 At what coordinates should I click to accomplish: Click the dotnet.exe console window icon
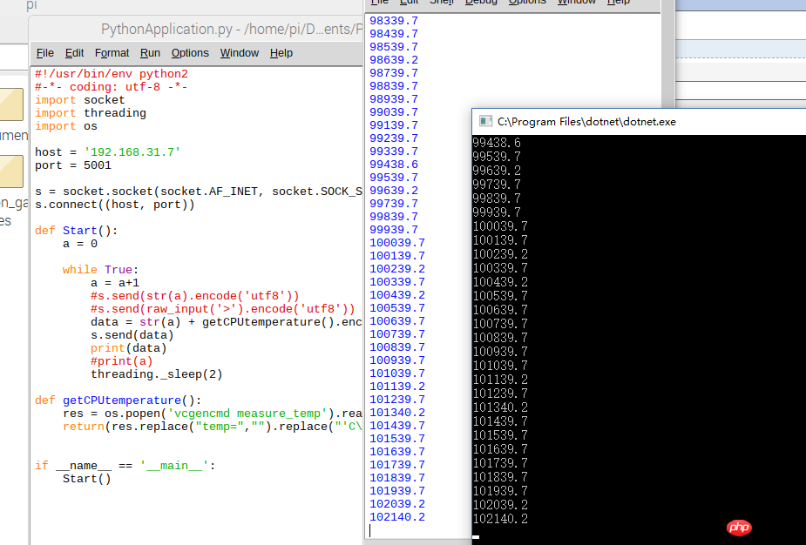pos(484,122)
